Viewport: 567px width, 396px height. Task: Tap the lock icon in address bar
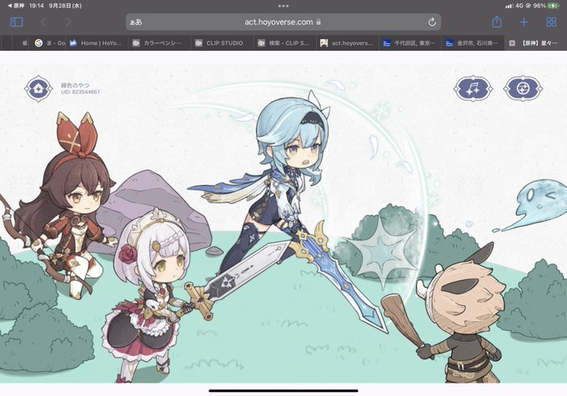point(319,22)
